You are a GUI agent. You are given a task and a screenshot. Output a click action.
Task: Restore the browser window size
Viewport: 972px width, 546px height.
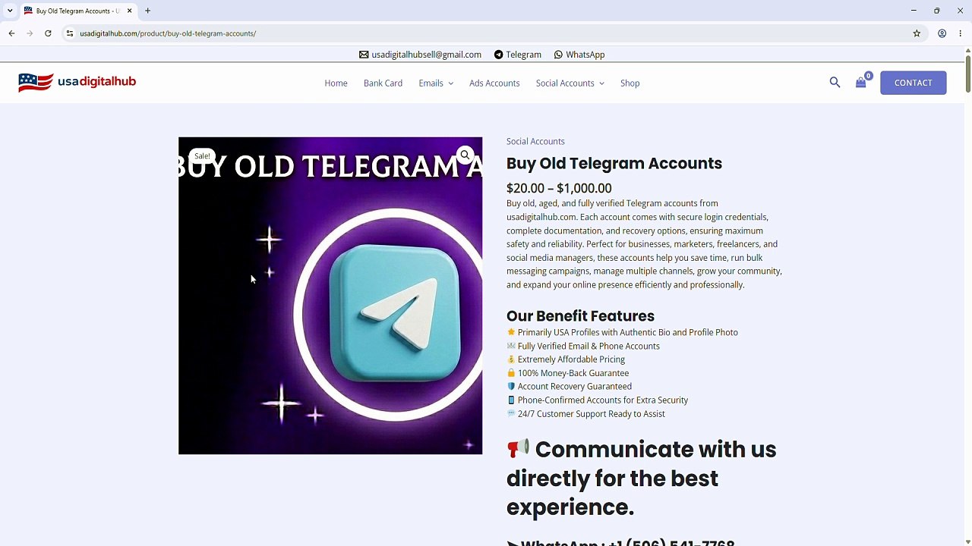(937, 11)
